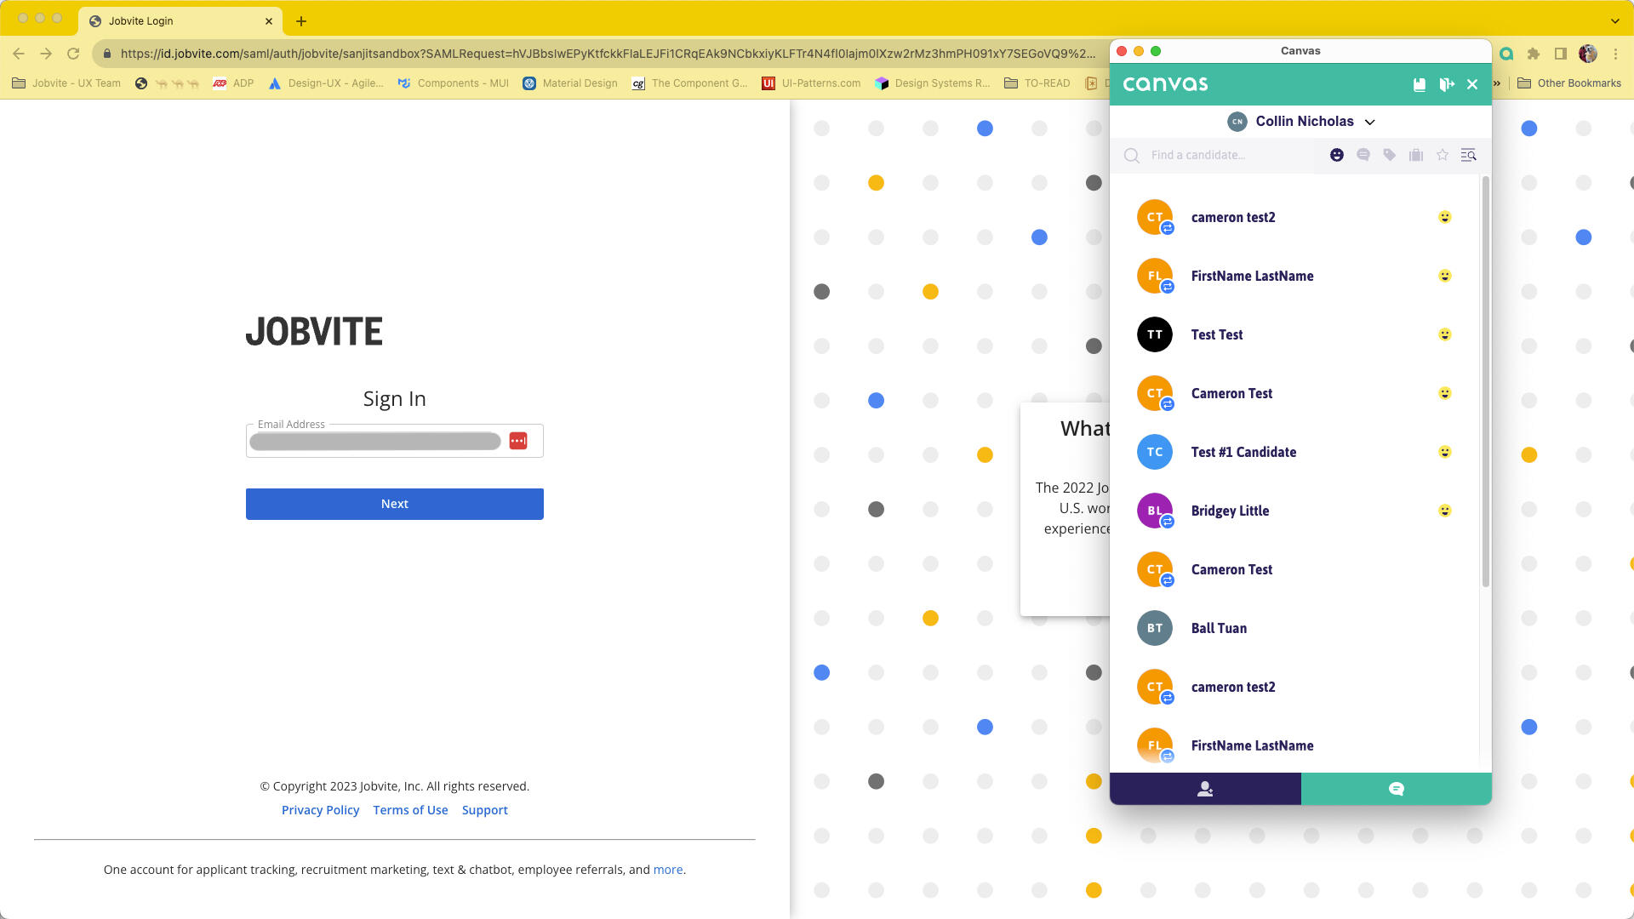Click the Next sign-in button

click(x=394, y=504)
